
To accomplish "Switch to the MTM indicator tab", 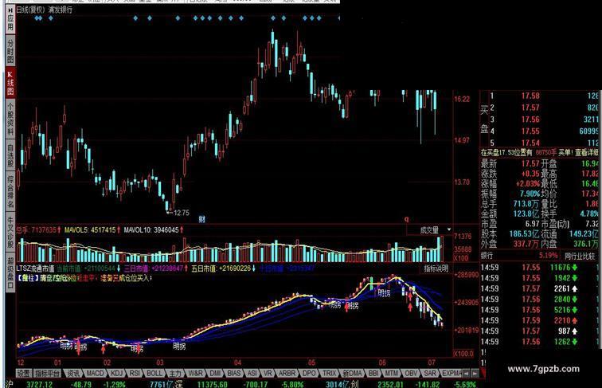I will [x=392, y=373].
